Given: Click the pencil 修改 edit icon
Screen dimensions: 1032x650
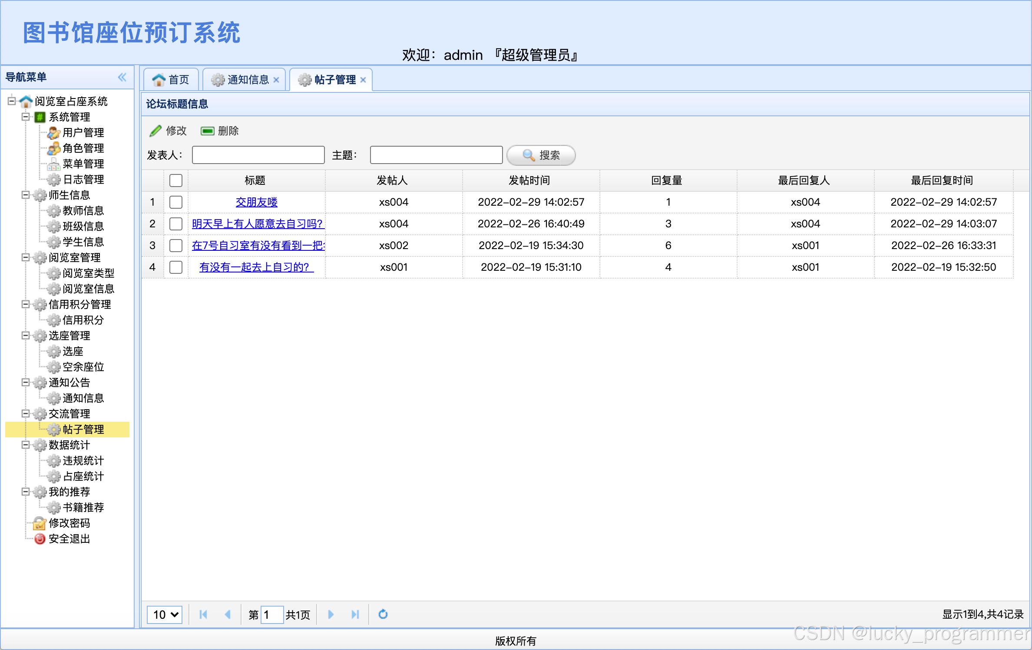Looking at the screenshot, I should [x=155, y=131].
